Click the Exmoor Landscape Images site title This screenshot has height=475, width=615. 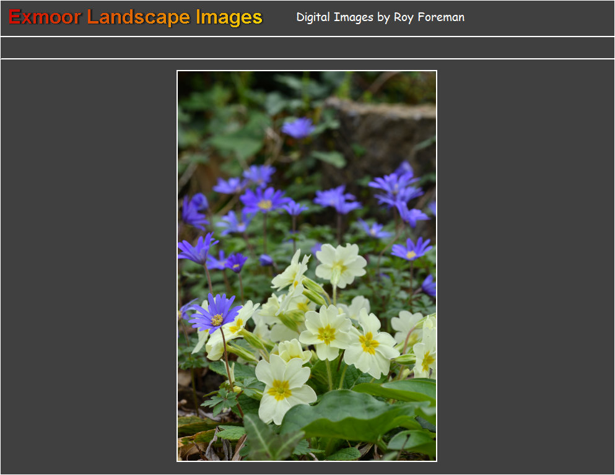pos(135,17)
